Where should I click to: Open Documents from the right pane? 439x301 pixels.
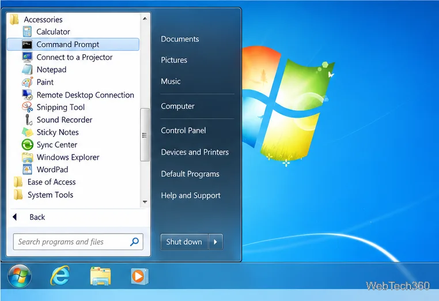(x=180, y=39)
